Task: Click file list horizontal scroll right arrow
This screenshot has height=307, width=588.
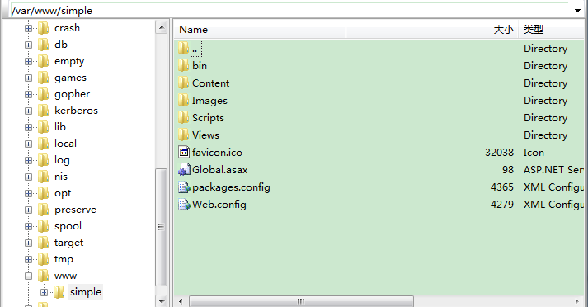Action: pyautogui.click(x=576, y=301)
